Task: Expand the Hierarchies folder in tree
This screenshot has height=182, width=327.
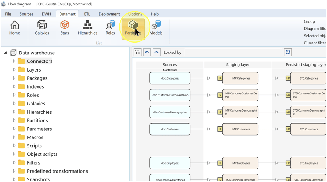Action: [14, 112]
